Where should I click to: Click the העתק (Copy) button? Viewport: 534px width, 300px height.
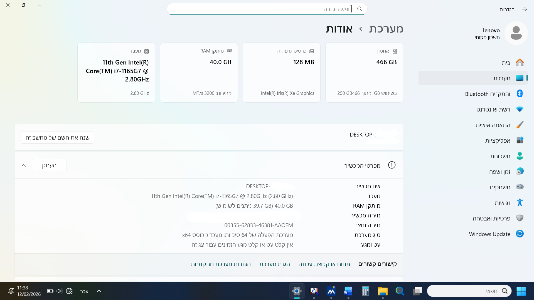click(x=49, y=165)
